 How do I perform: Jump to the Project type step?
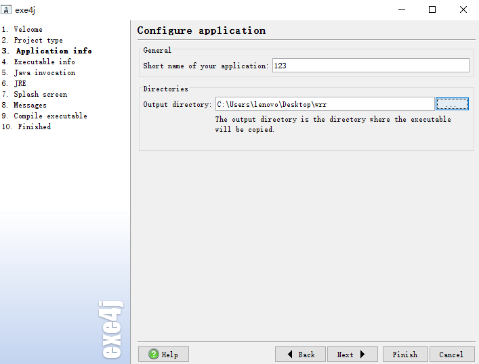pyautogui.click(x=32, y=41)
